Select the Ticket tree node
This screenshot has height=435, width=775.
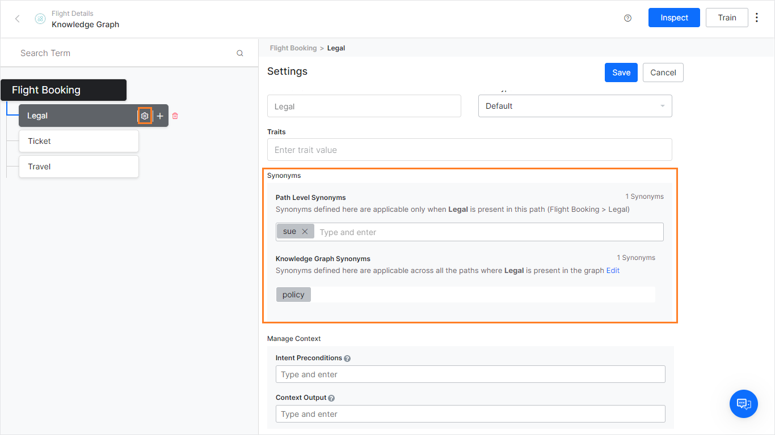click(78, 141)
